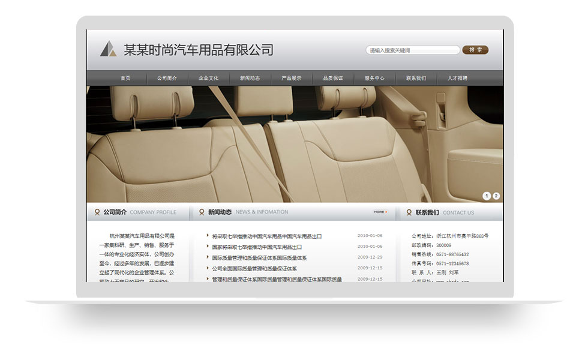Focus the 请输入搜索关键词 search field
Screen dimensions: 588x360
413,50
